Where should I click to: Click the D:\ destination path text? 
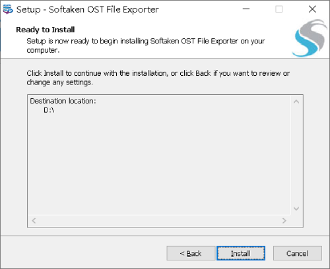pyautogui.click(x=49, y=110)
